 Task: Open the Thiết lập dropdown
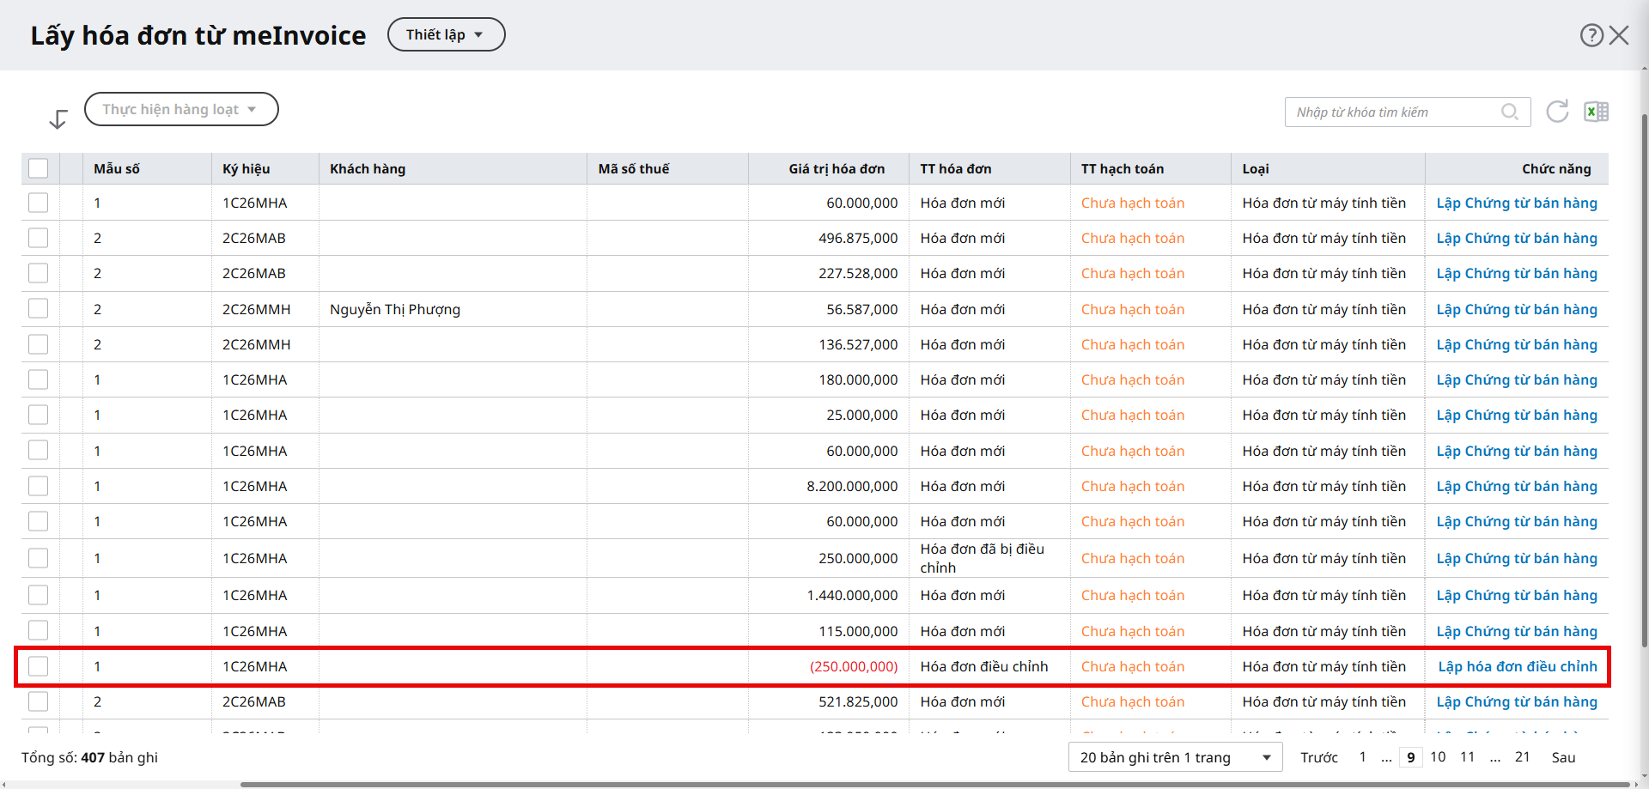[446, 34]
